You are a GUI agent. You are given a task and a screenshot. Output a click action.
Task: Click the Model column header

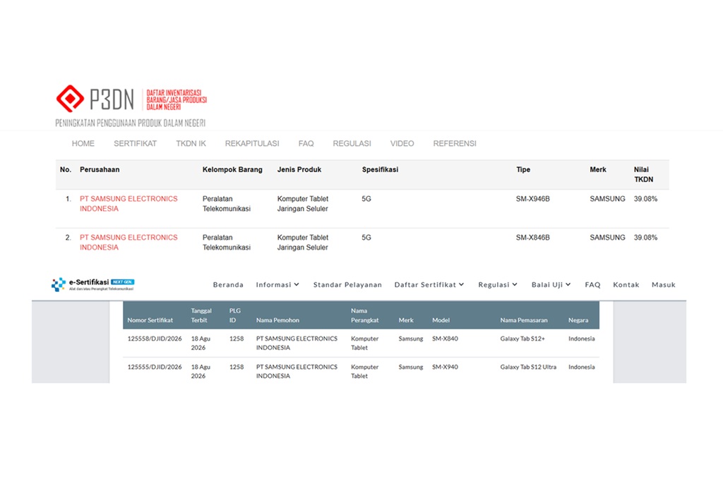click(x=441, y=320)
